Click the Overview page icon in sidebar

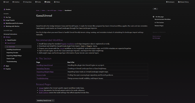(7, 47)
